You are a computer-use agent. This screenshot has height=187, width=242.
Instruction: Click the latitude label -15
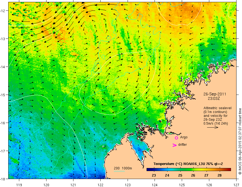pyautogui.click(x=2, y=95)
